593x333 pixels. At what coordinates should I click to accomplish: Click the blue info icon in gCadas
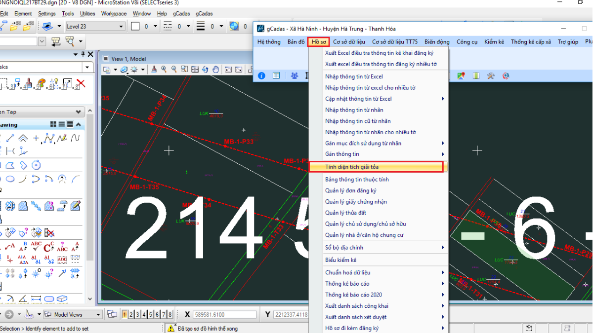point(262,76)
